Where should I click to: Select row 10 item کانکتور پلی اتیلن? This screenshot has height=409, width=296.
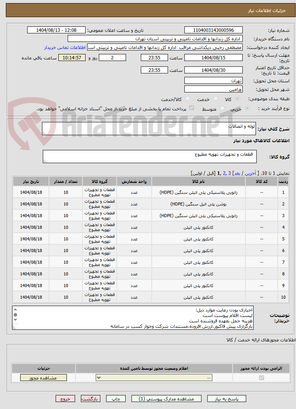pos(198,298)
